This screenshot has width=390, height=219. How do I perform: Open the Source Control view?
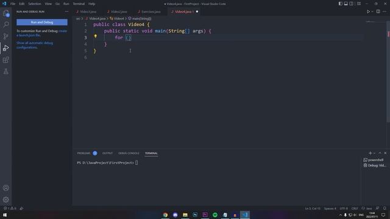pos(5,36)
